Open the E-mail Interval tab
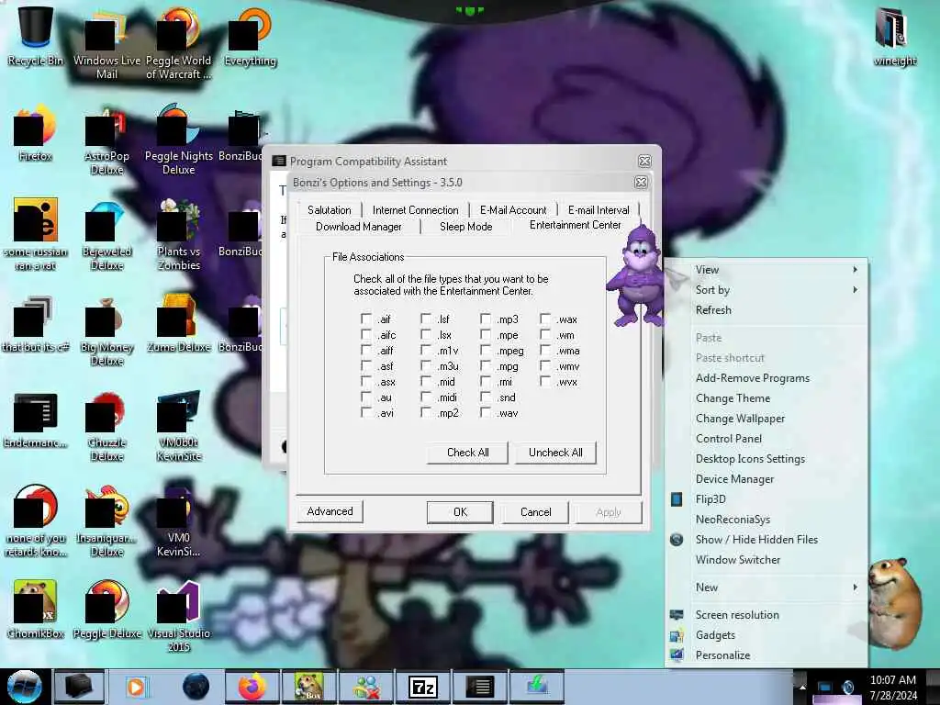The width and height of the screenshot is (940, 705). [x=599, y=210]
